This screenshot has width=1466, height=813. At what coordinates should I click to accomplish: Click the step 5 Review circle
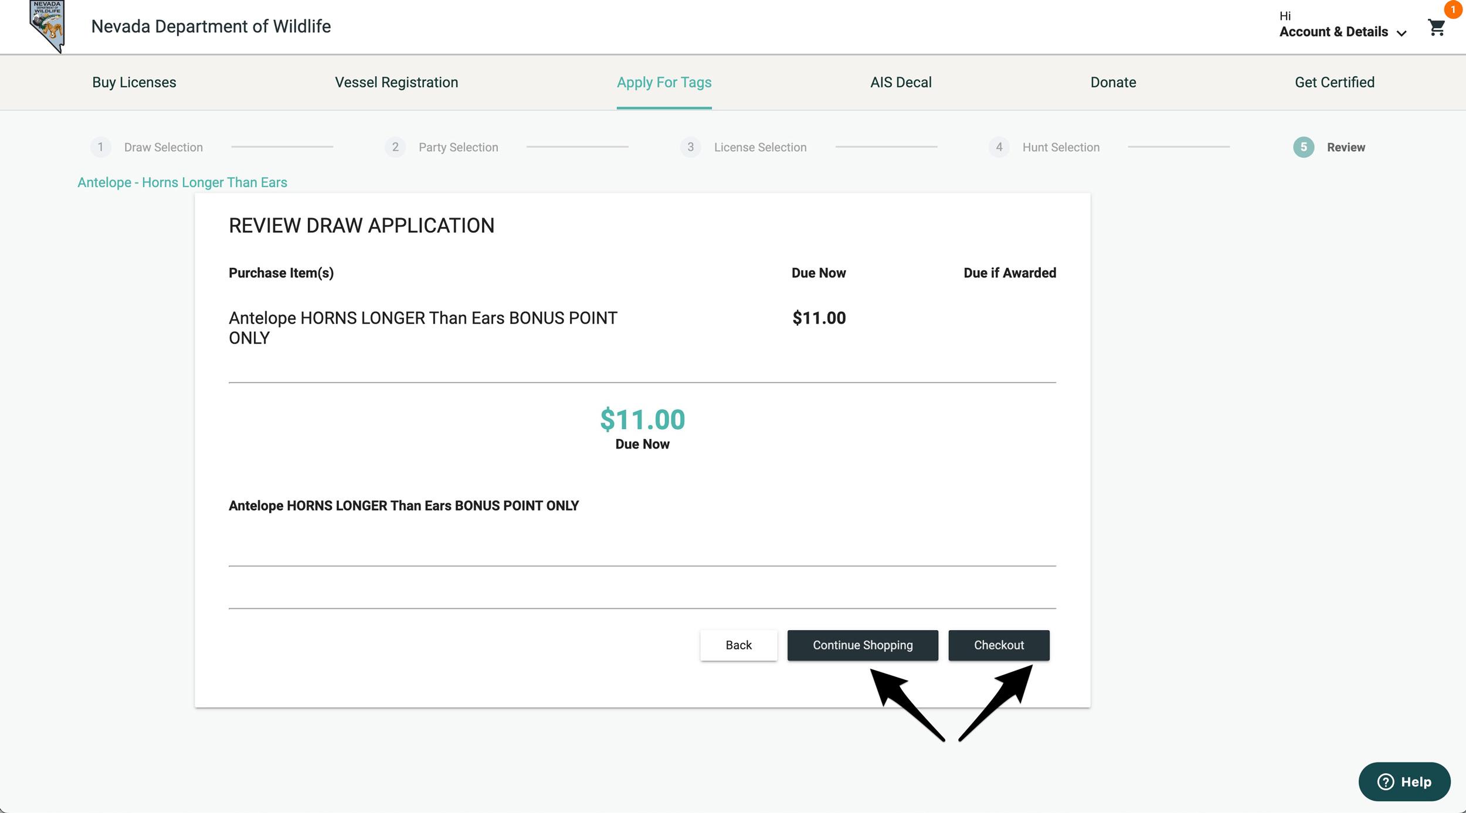[x=1303, y=147]
